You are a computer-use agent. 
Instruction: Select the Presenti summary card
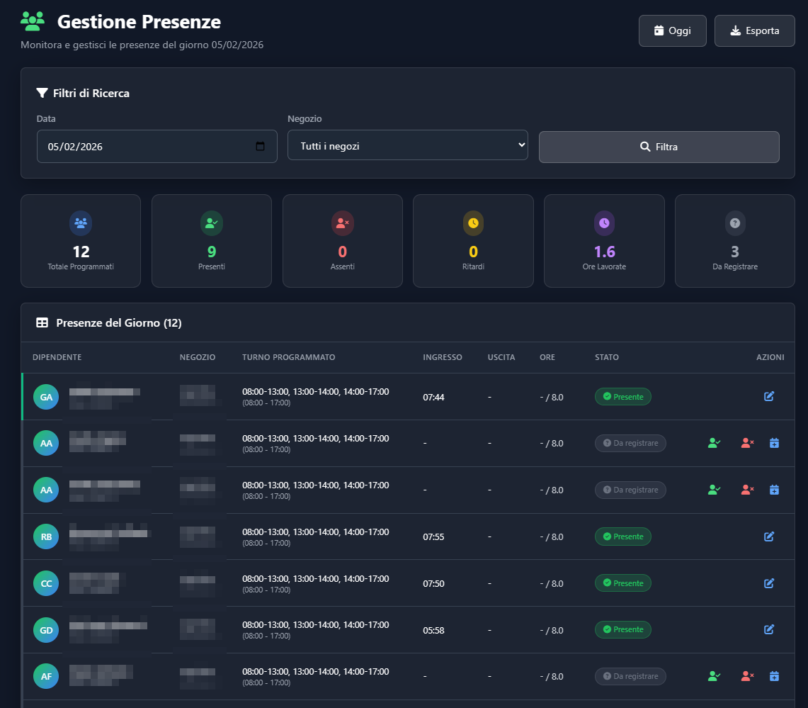coord(211,241)
